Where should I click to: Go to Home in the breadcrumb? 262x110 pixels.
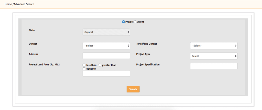coord(8,4)
